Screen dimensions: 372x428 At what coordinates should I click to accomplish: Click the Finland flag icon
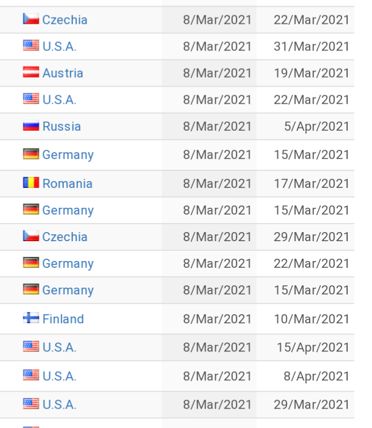click(31, 318)
